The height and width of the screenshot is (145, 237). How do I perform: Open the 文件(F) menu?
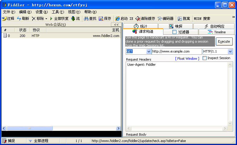tap(9, 12)
